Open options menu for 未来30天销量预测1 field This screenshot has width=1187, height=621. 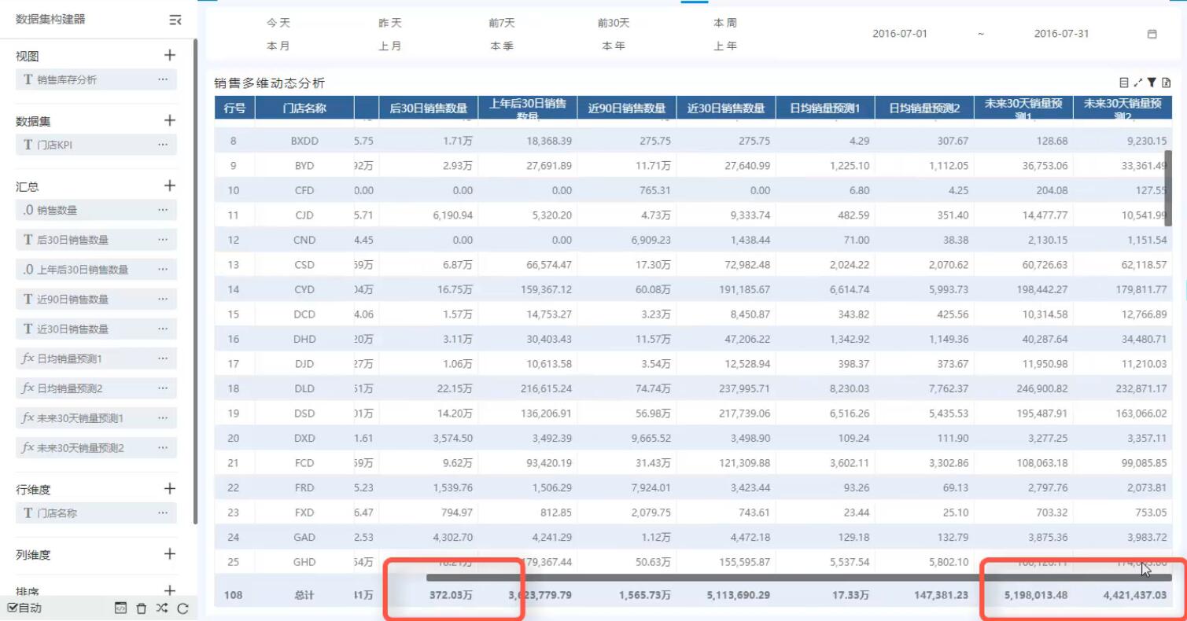[x=163, y=418]
